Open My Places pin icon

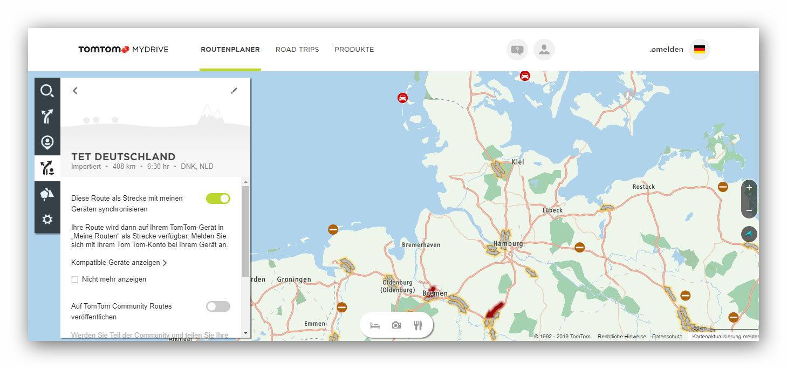[47, 142]
